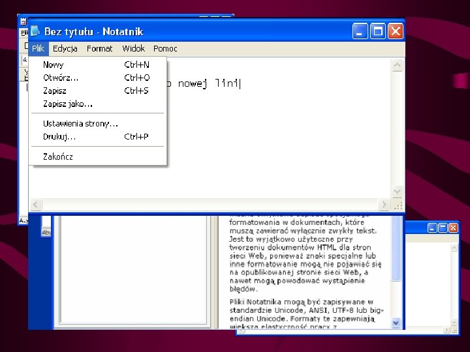This screenshot has width=470, height=352.
Task: Choose Zapisz jako... entry
Action: click(x=98, y=104)
